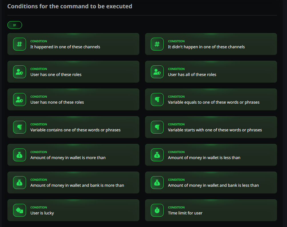This screenshot has width=287, height=227.
Task: Click the money bag icon for 'wallet is more than'
Action: pos(20,155)
